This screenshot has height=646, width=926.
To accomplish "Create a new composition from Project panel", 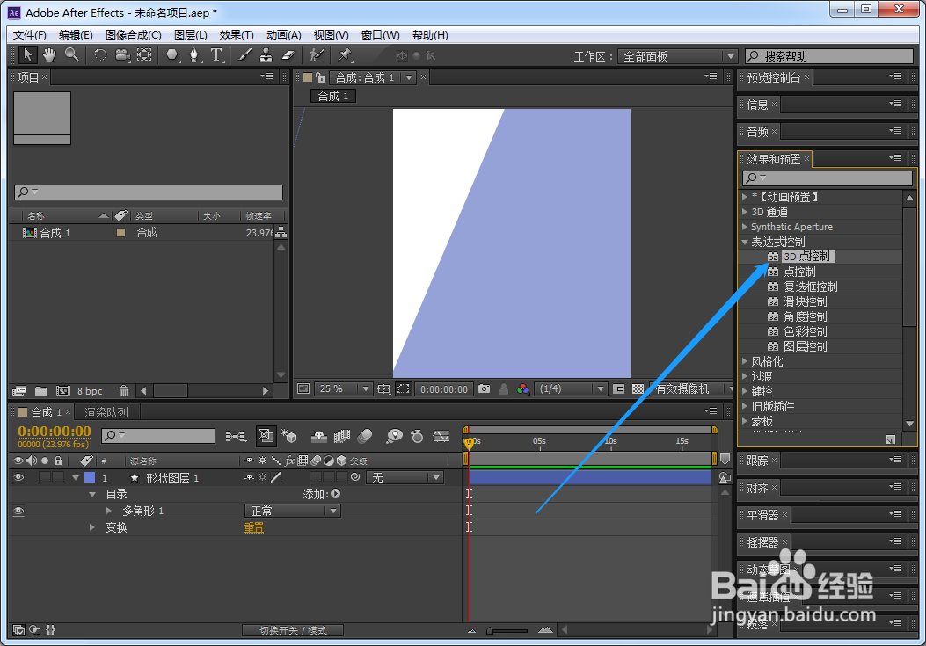I will coord(63,391).
